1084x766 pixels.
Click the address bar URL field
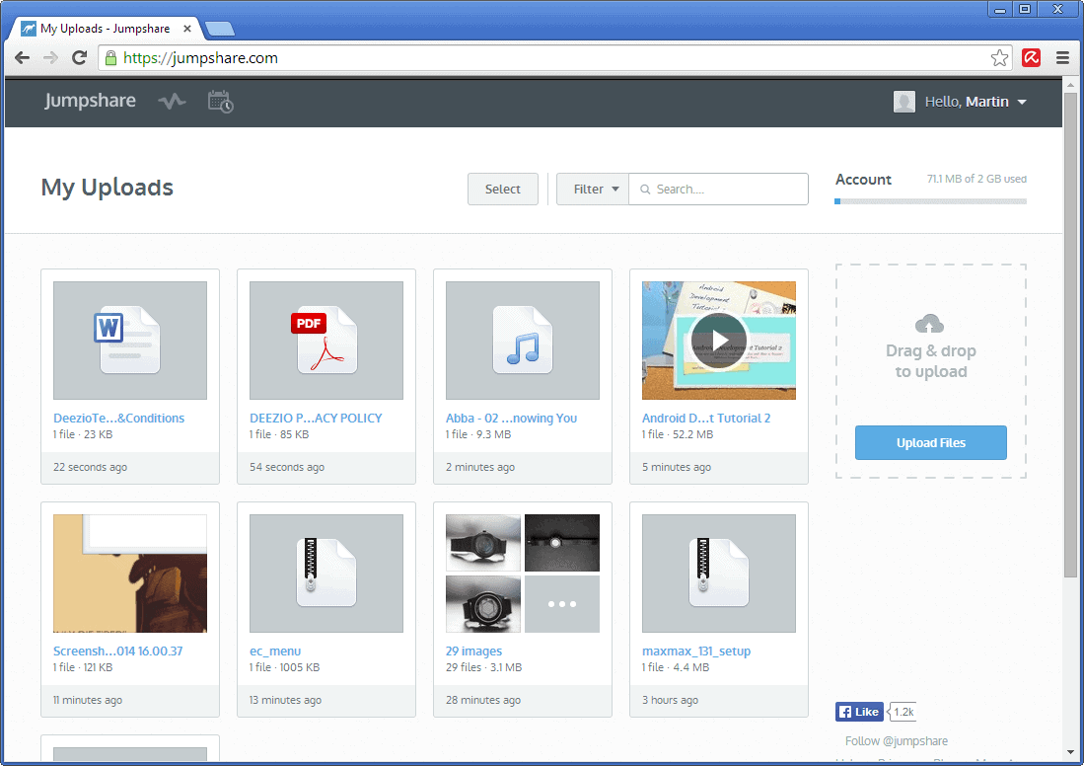(x=553, y=58)
